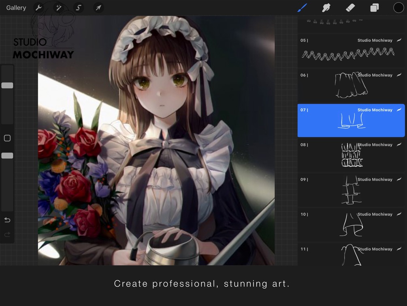
Task: Tap the stroke icon on brush 06
Action: click(x=399, y=75)
